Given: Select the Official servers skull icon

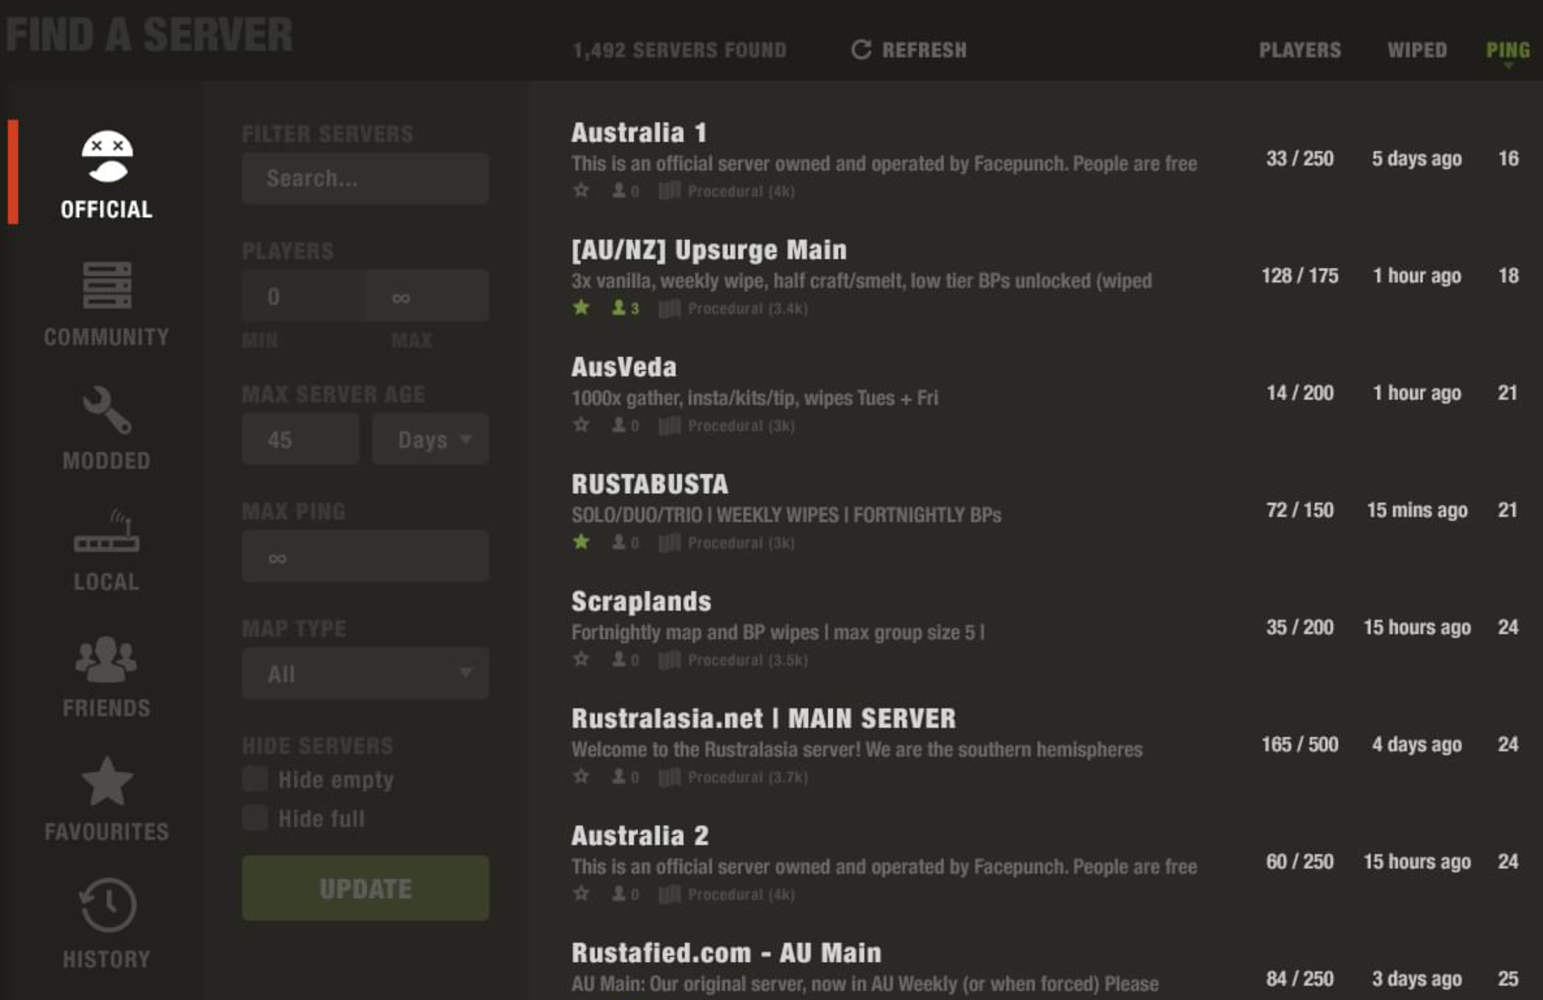Looking at the screenshot, I should (x=107, y=161).
